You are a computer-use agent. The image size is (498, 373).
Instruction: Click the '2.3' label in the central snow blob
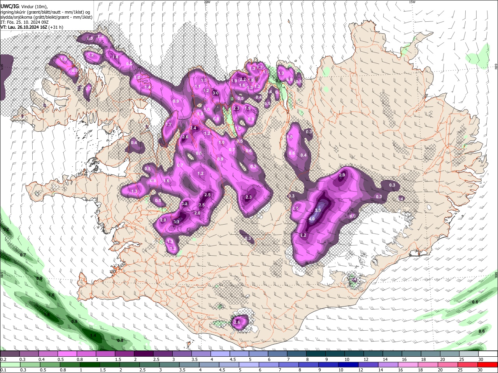[249, 197]
